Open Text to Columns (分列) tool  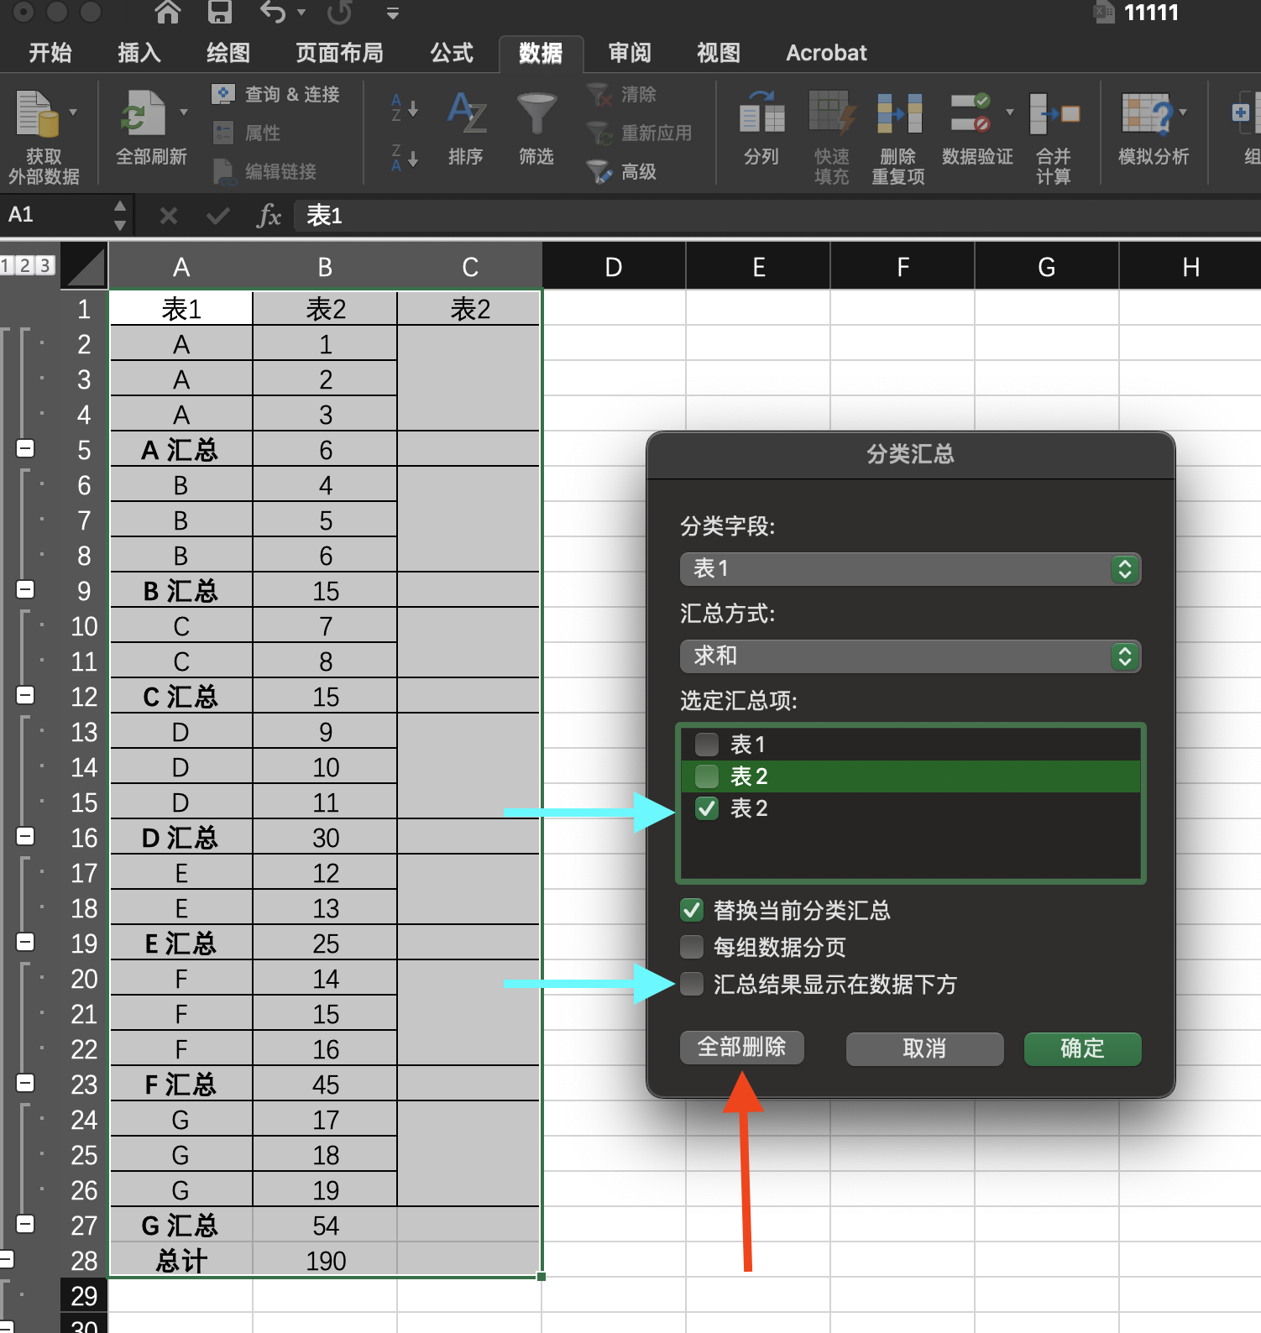point(761,115)
